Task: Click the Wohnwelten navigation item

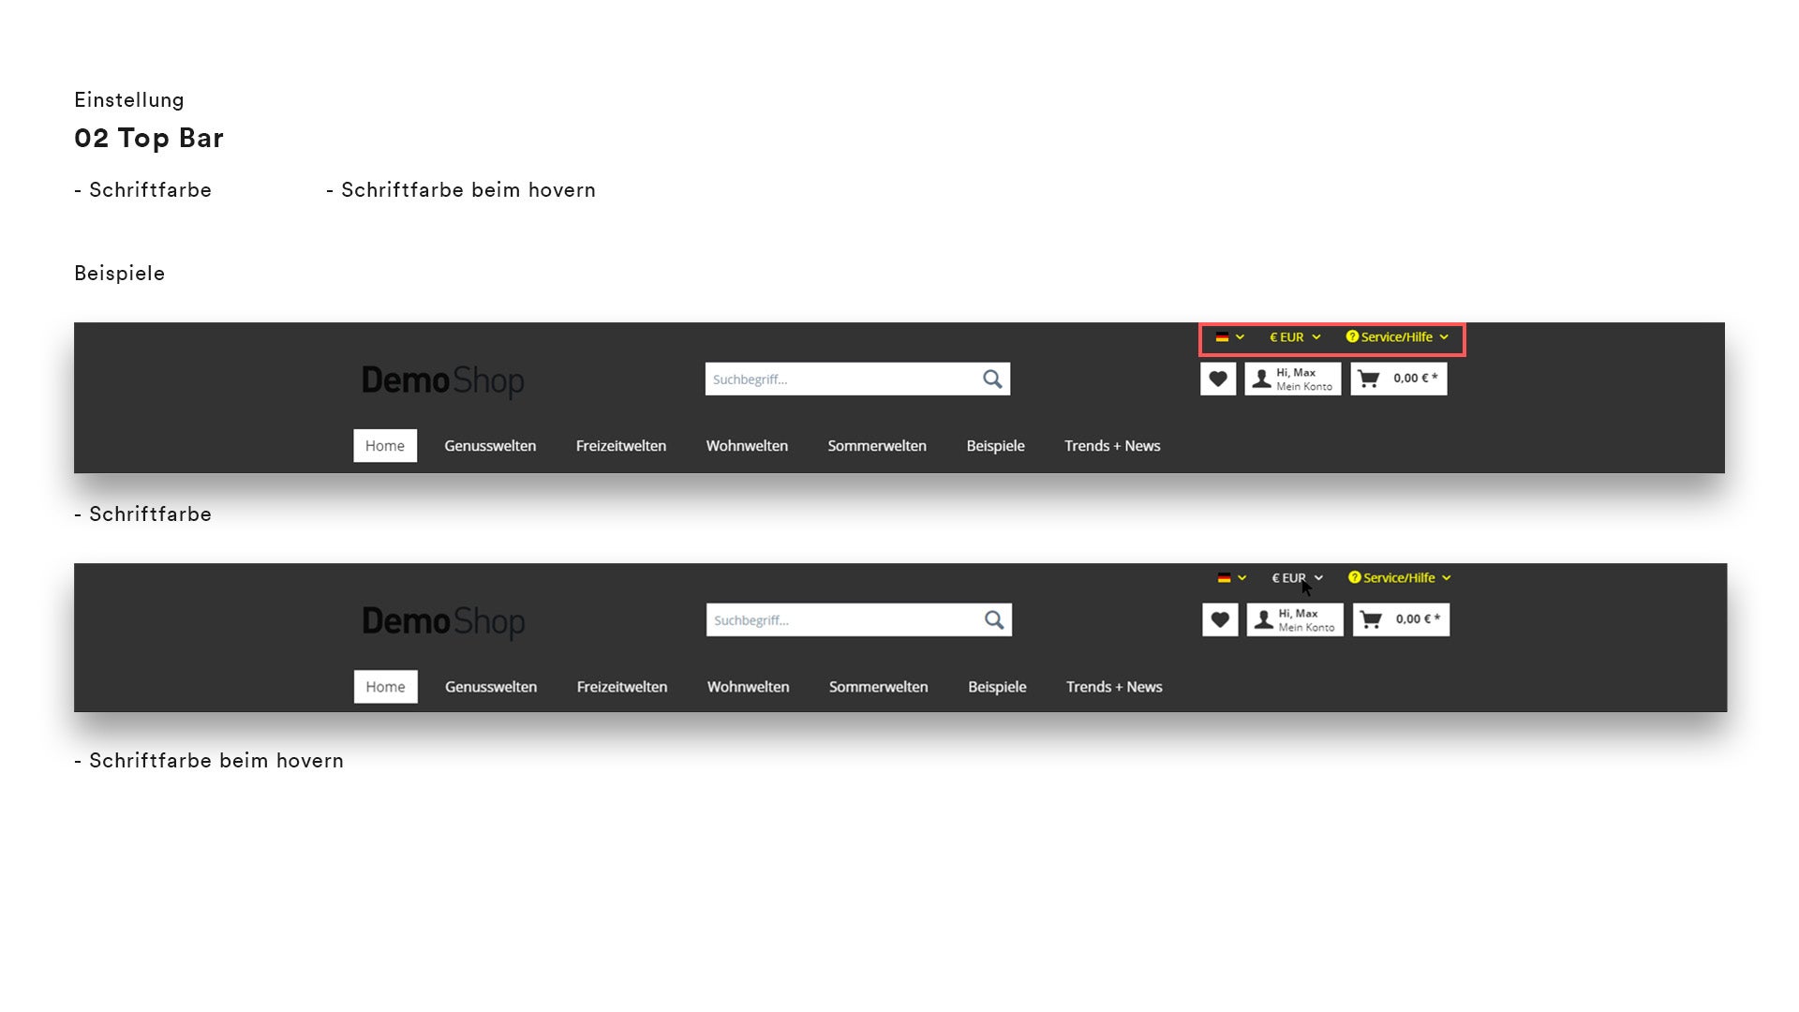Action: 746,445
